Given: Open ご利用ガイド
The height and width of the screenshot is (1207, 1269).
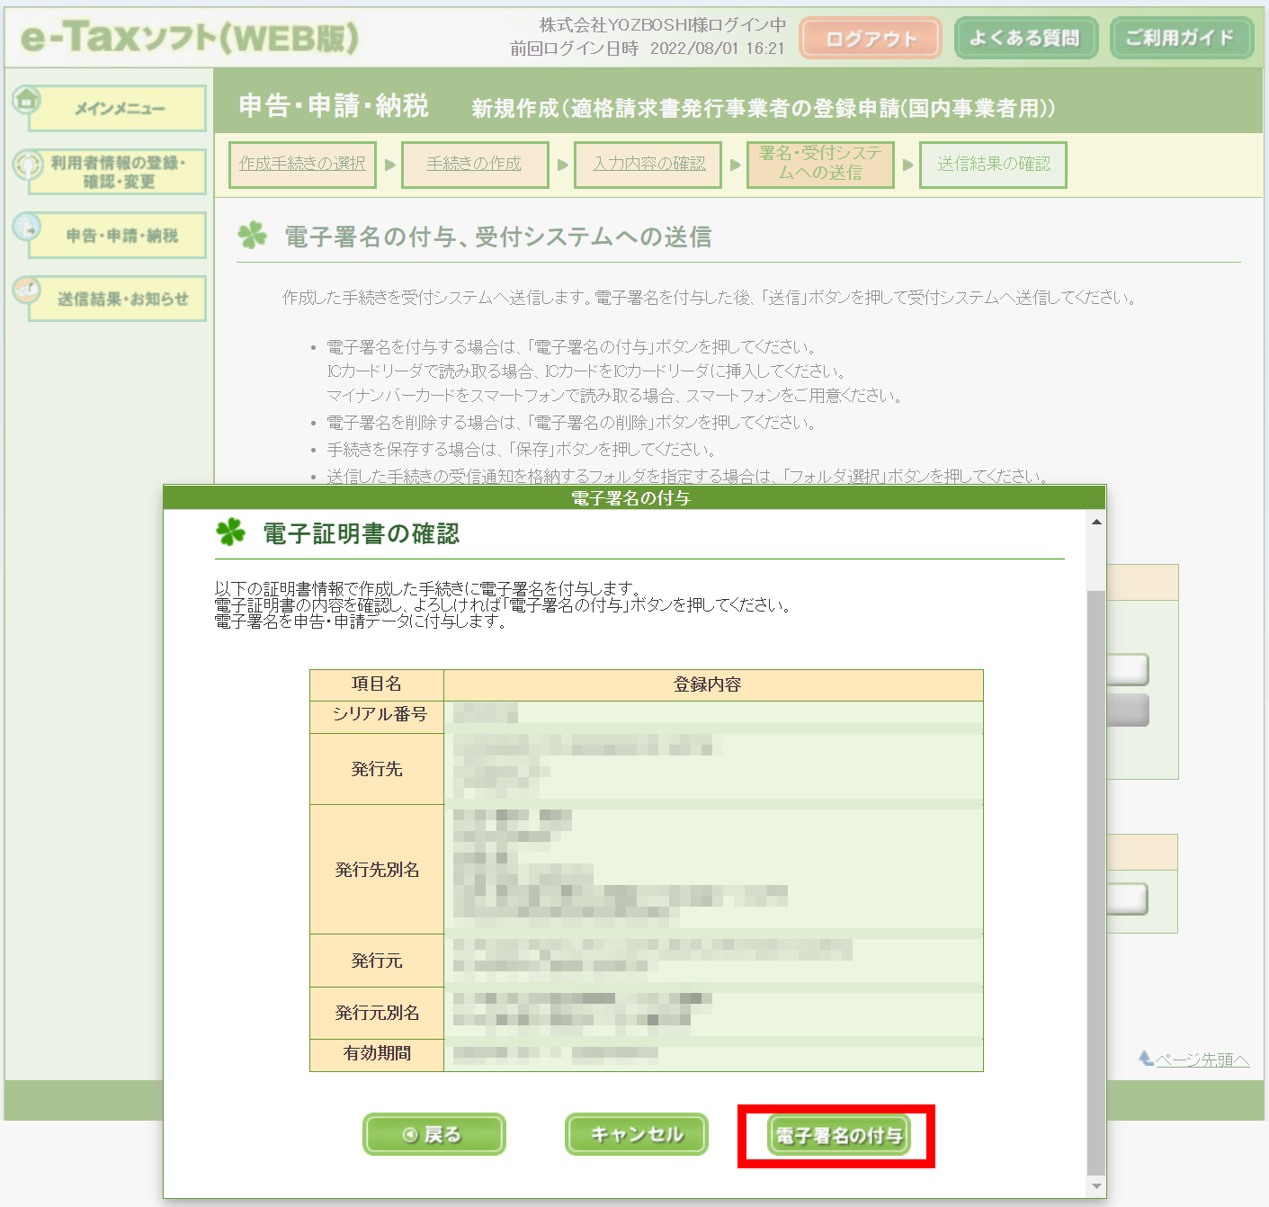Looking at the screenshot, I should pyautogui.click(x=1181, y=38).
